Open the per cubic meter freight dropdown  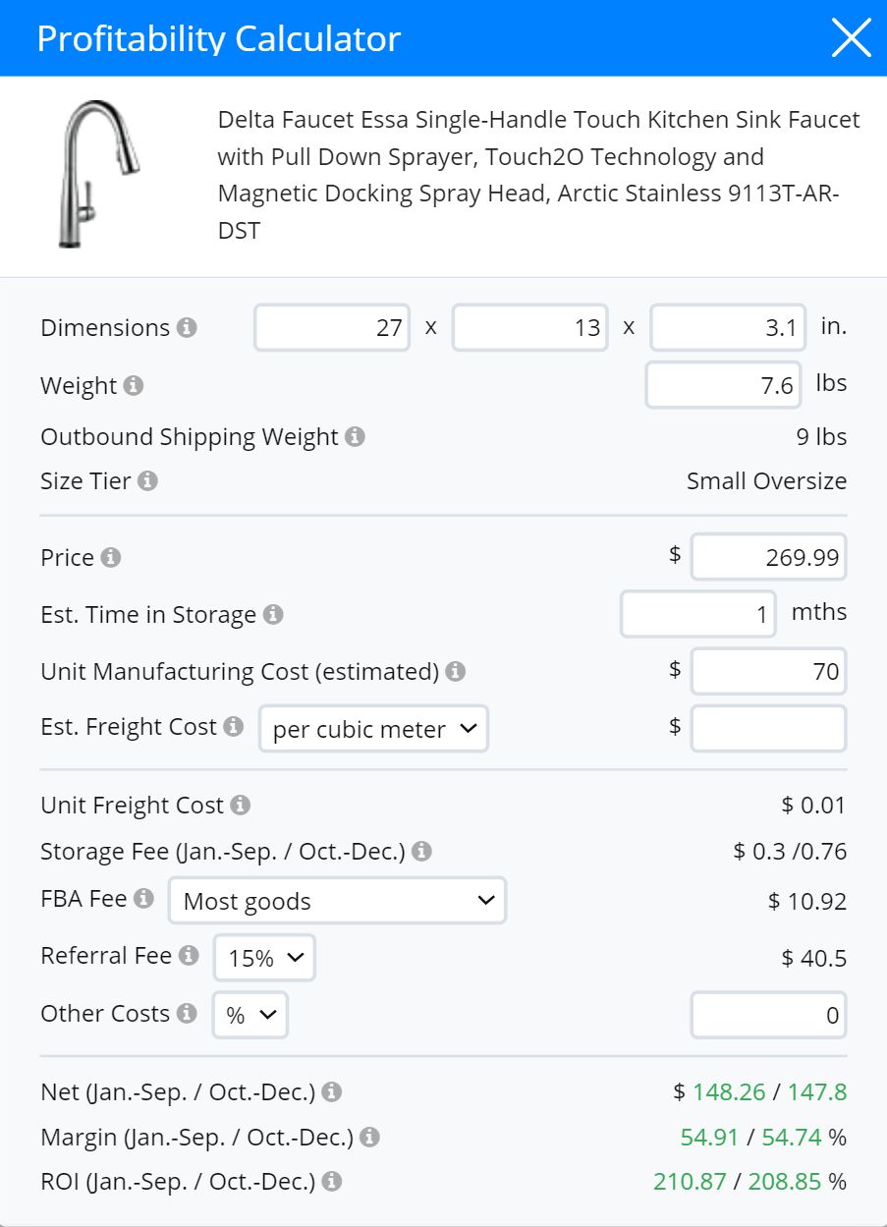pyautogui.click(x=374, y=730)
